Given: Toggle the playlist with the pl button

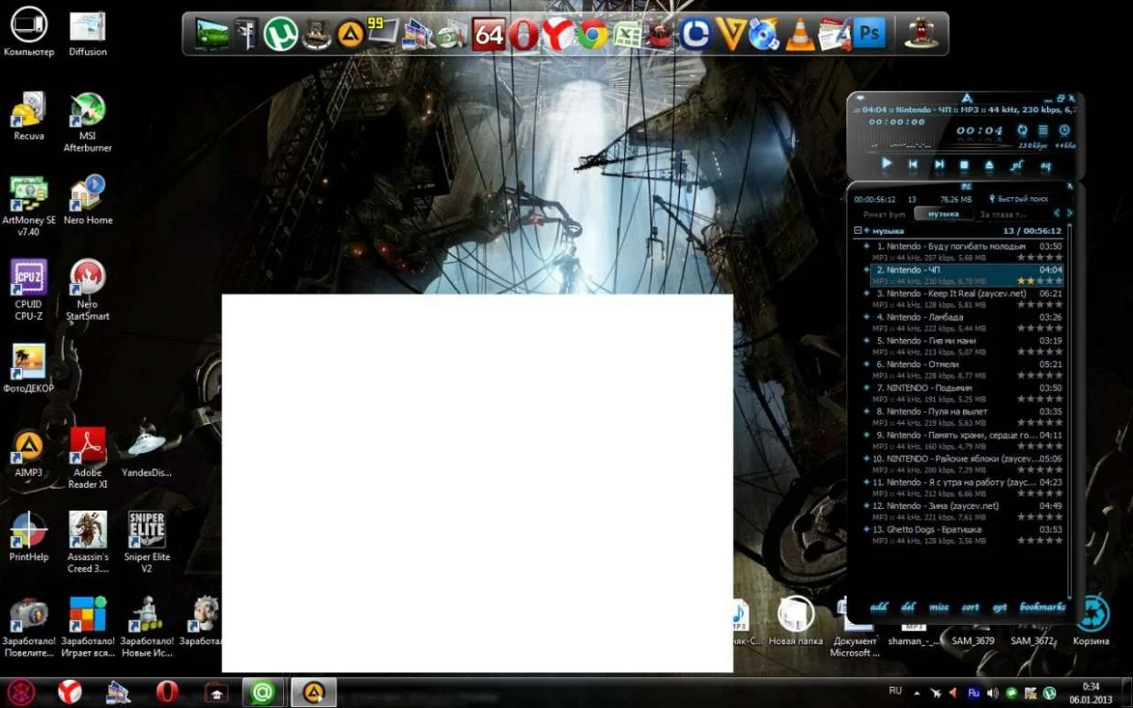Looking at the screenshot, I should click(1017, 165).
